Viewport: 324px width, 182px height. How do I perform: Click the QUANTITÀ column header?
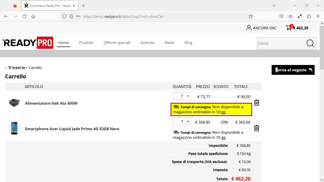[182, 86]
